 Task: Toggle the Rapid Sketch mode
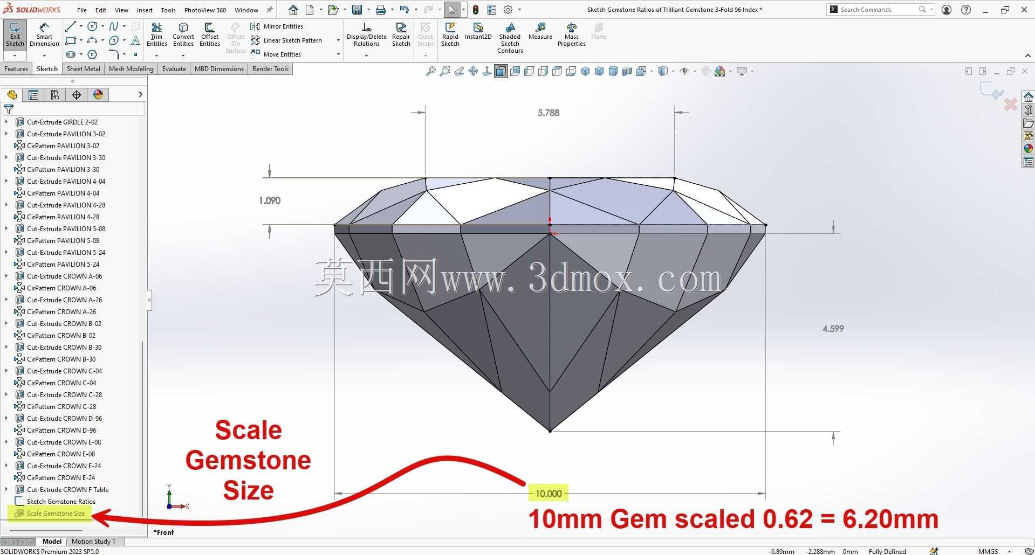(x=450, y=35)
